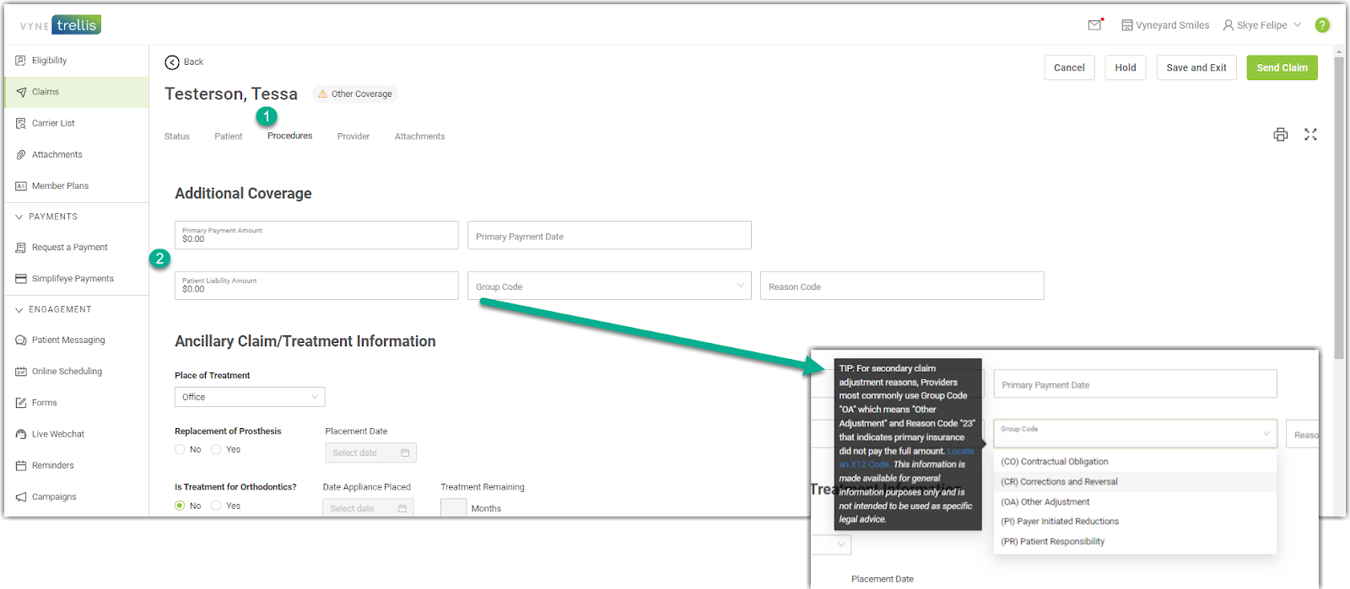Click the print icon
Screen dimensions: 1350x589
tap(1280, 135)
